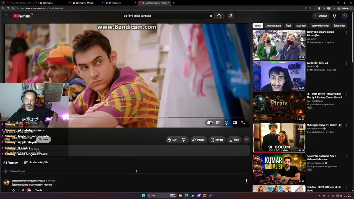Open Steam from the taskbar
This screenshot has height=199, width=354.
[x=192, y=196]
